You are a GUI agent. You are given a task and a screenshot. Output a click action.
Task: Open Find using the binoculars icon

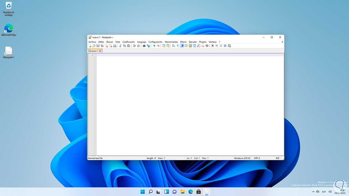(144, 46)
